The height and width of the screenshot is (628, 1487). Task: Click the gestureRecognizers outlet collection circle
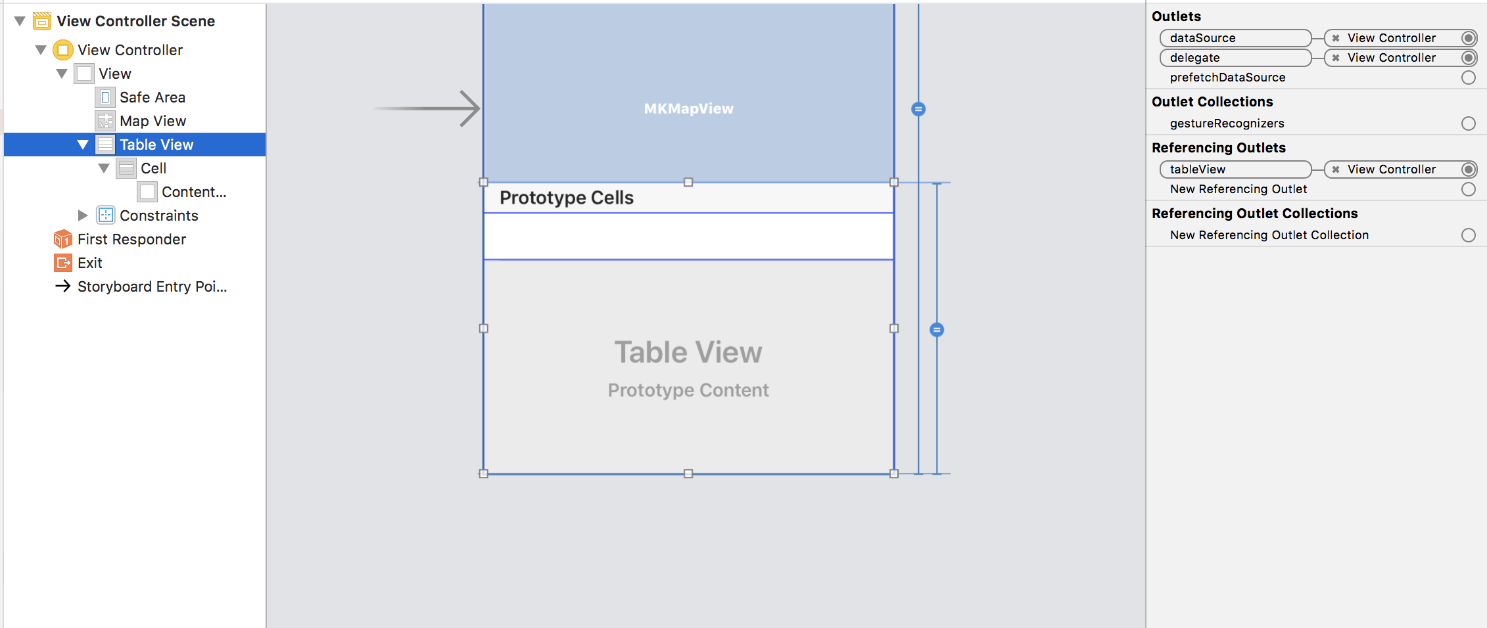point(1468,123)
